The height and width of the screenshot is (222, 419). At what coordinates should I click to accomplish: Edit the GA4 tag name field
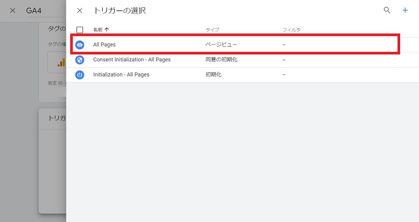click(45, 11)
